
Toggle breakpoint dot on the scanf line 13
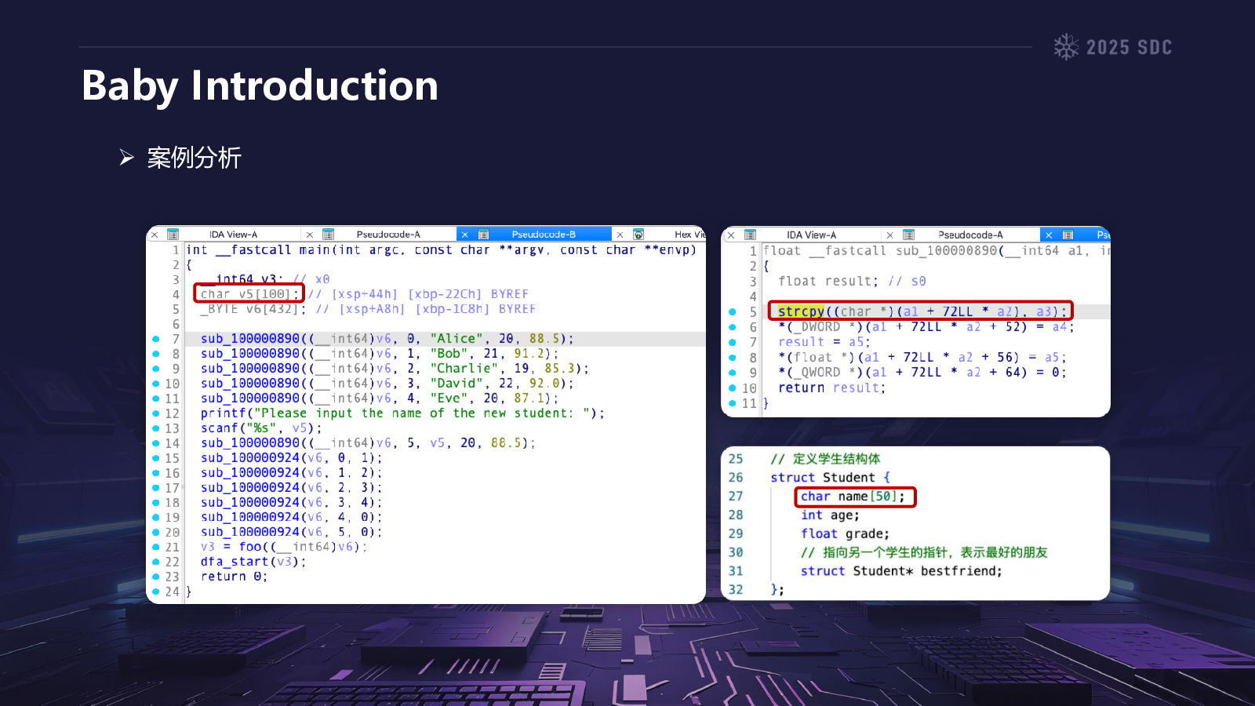point(156,428)
